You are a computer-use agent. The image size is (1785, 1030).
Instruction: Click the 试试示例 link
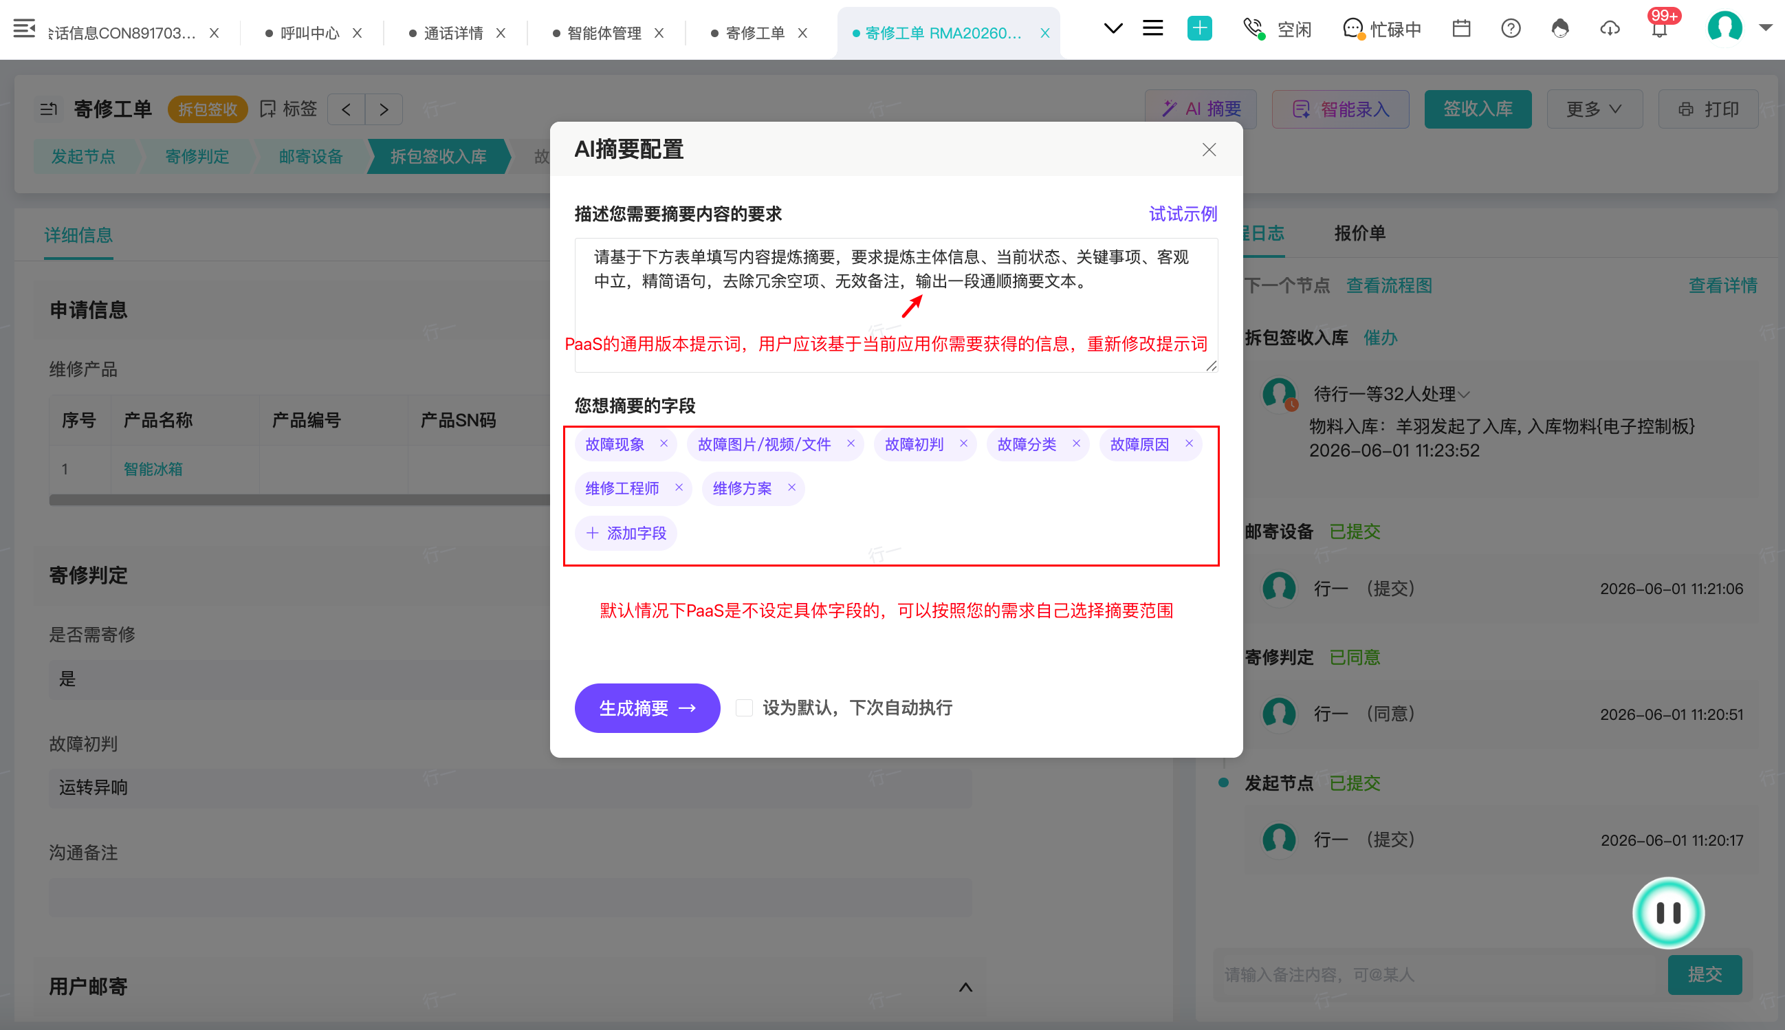[x=1183, y=214]
